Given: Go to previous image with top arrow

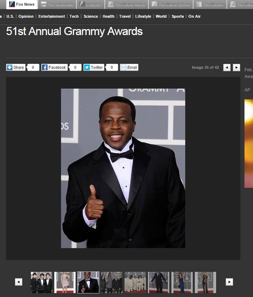Looking at the screenshot, I should (227, 68).
